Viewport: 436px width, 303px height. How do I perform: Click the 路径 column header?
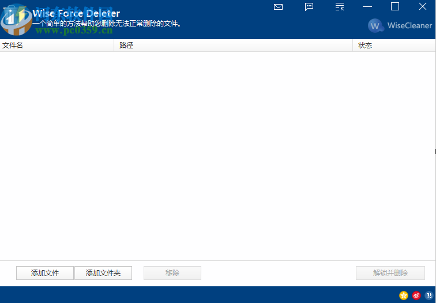coord(234,46)
